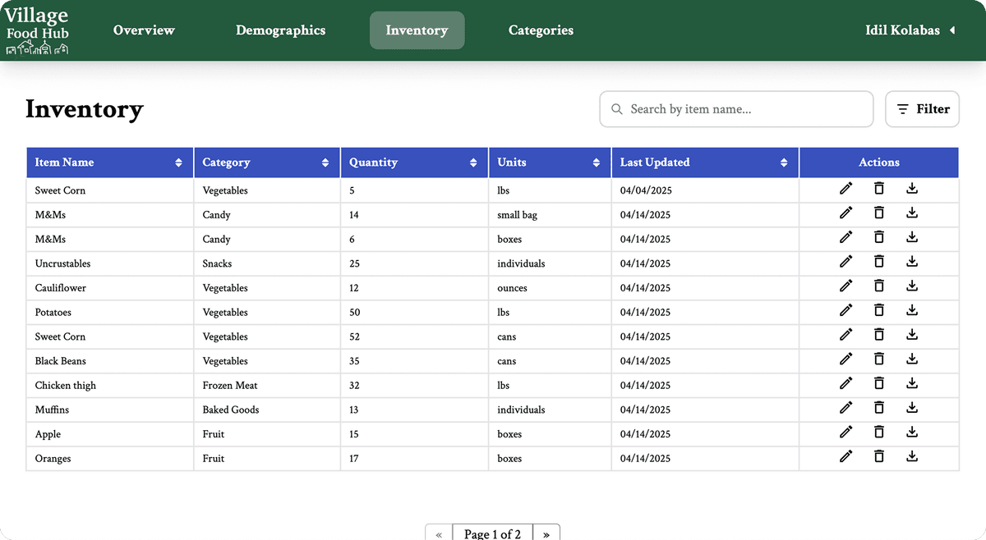Open the Filter button
The image size is (986, 540).
click(922, 109)
